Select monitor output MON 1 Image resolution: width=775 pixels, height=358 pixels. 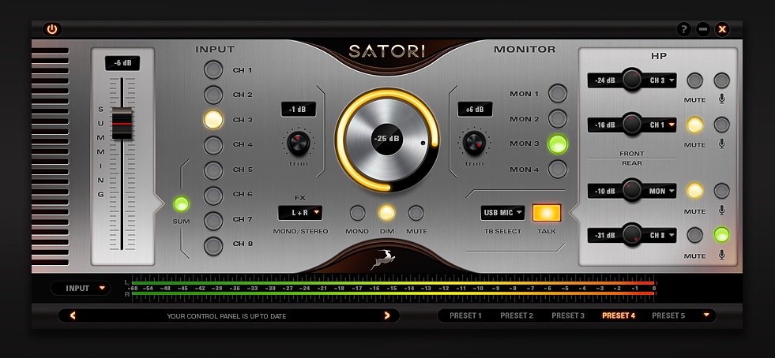(558, 94)
